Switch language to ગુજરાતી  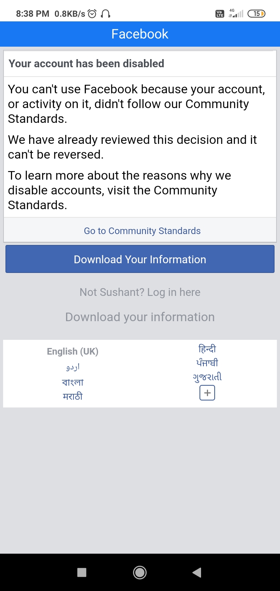pos(207,377)
